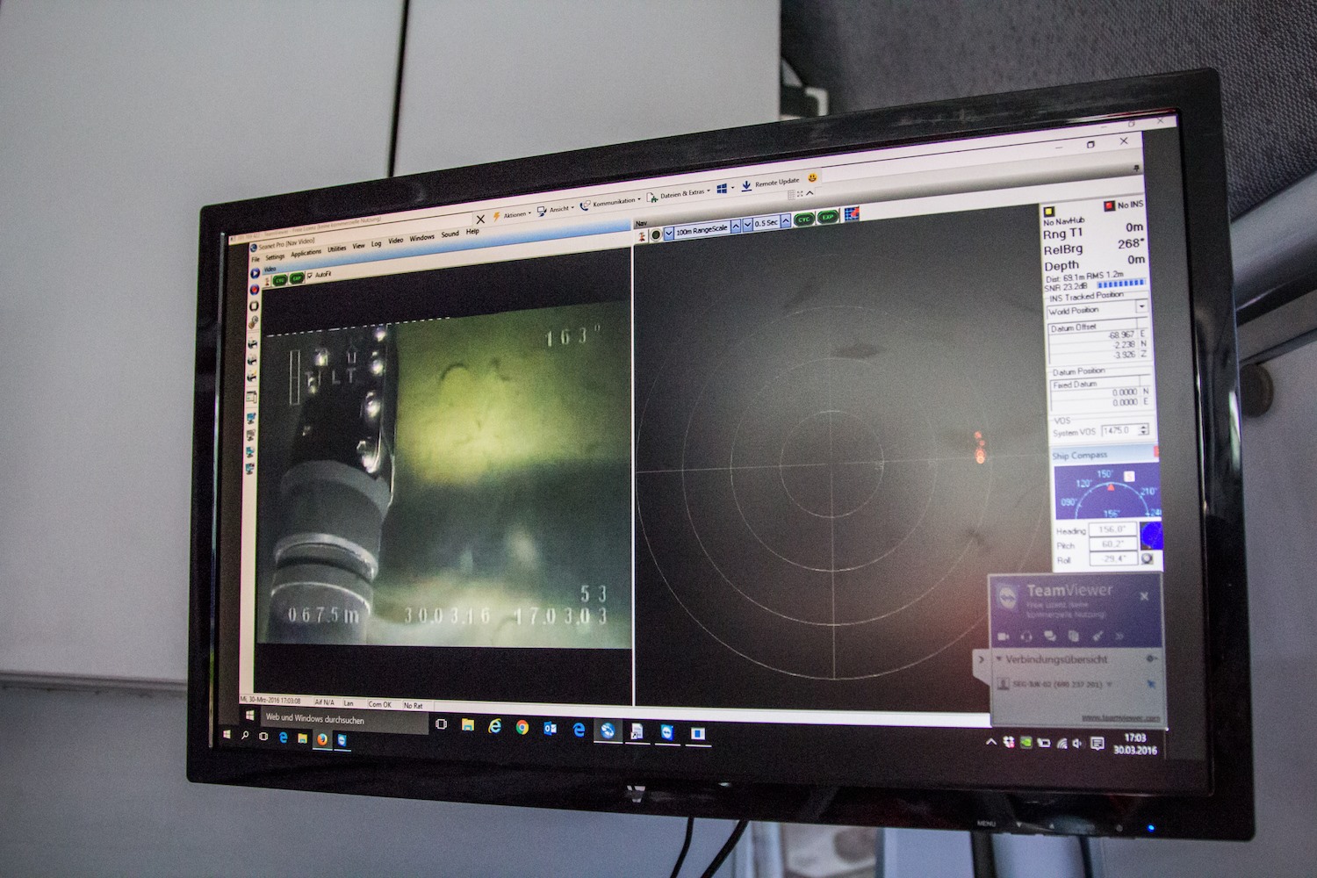
Task: Open Outlook on remote taskbar
Action: click(x=551, y=728)
